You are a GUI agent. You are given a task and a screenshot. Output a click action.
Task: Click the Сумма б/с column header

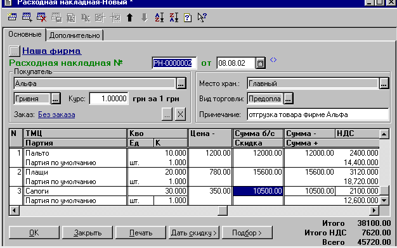click(257, 133)
